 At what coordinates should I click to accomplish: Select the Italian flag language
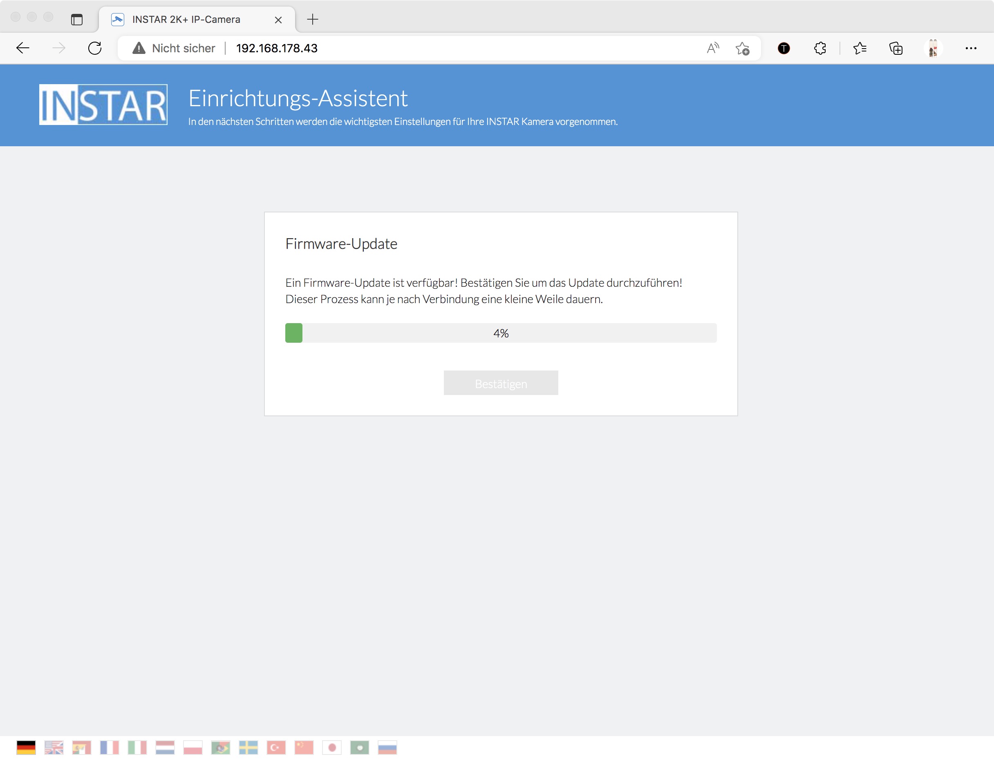tap(137, 747)
